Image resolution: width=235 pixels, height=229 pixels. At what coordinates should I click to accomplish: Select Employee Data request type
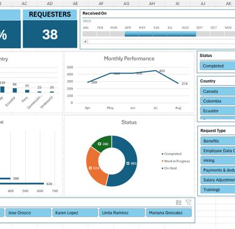(218, 151)
